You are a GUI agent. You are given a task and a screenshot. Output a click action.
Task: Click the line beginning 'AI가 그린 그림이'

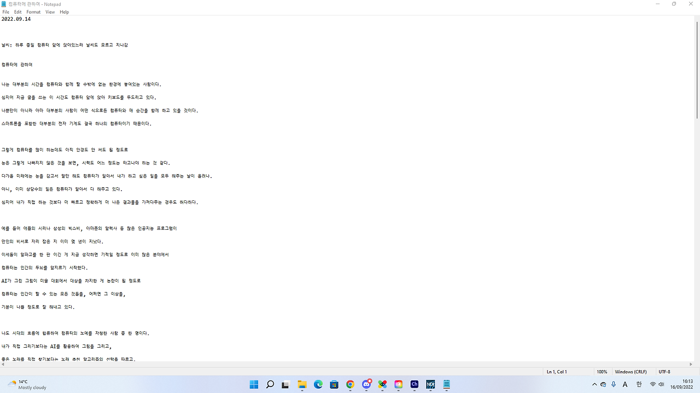tap(71, 281)
